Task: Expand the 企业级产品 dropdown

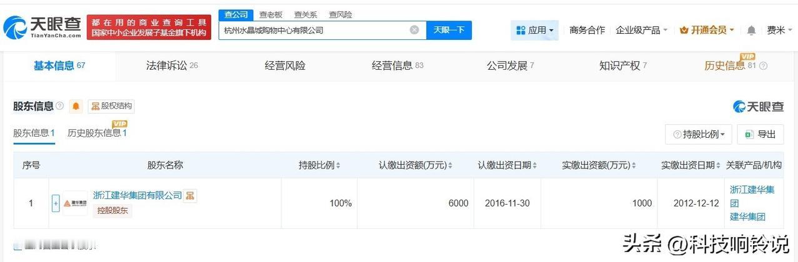Action: pyautogui.click(x=642, y=30)
